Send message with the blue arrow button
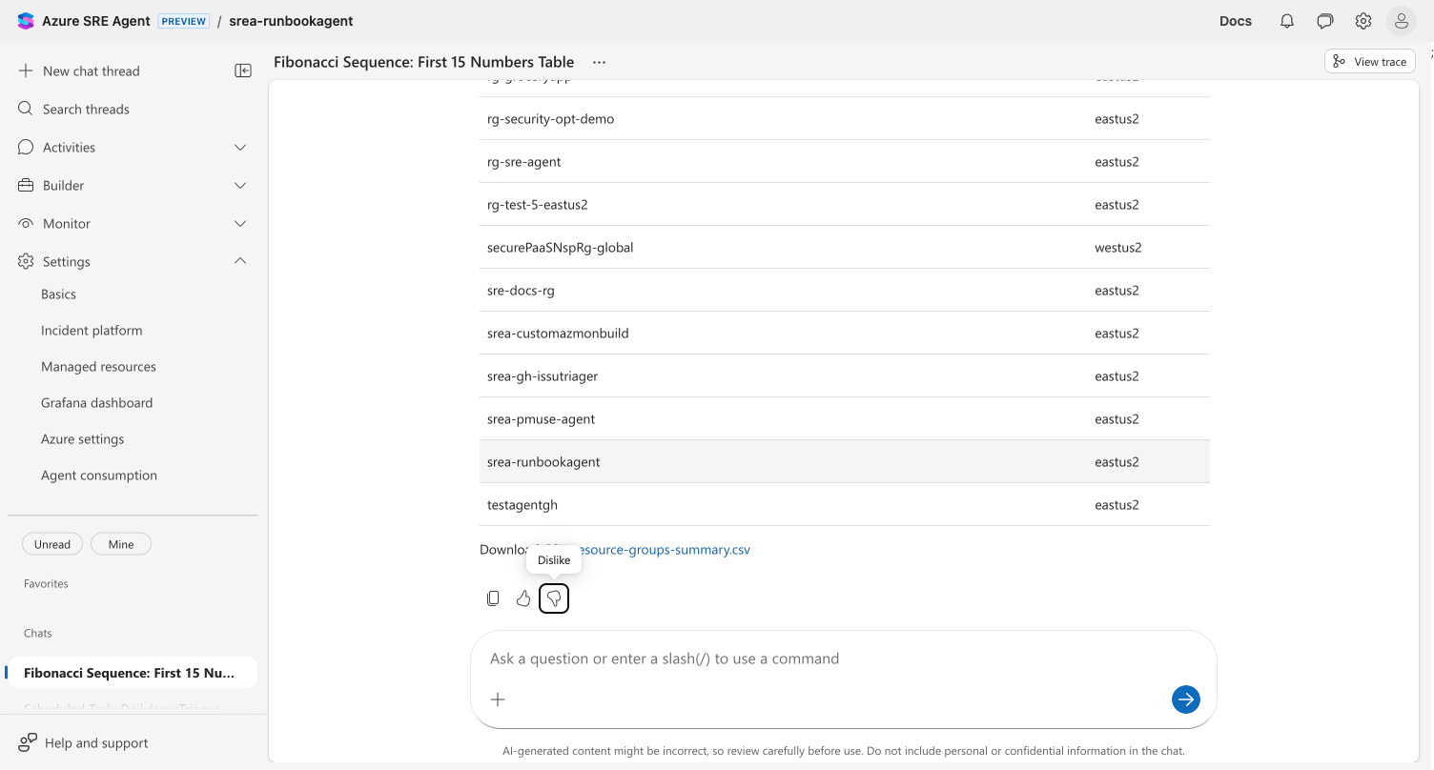Viewport: 1434px width, 770px height. [1186, 699]
